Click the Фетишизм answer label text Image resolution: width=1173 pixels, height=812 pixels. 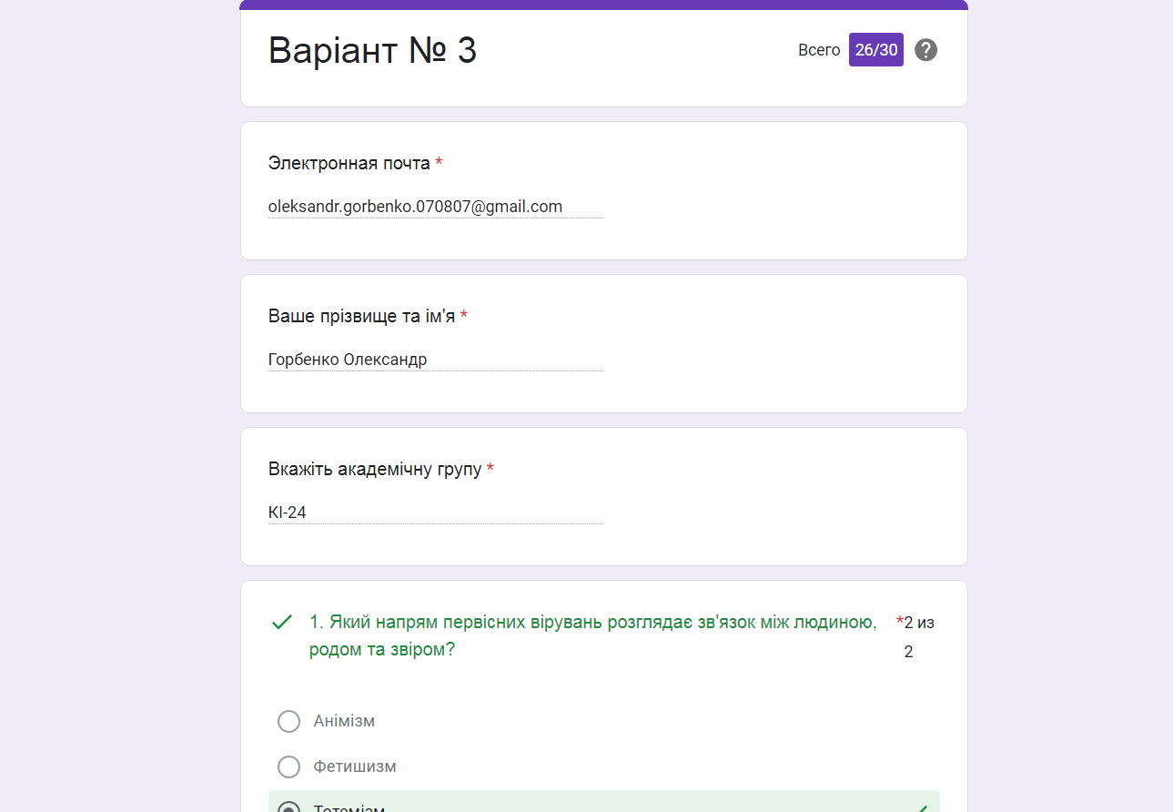pyautogui.click(x=355, y=766)
